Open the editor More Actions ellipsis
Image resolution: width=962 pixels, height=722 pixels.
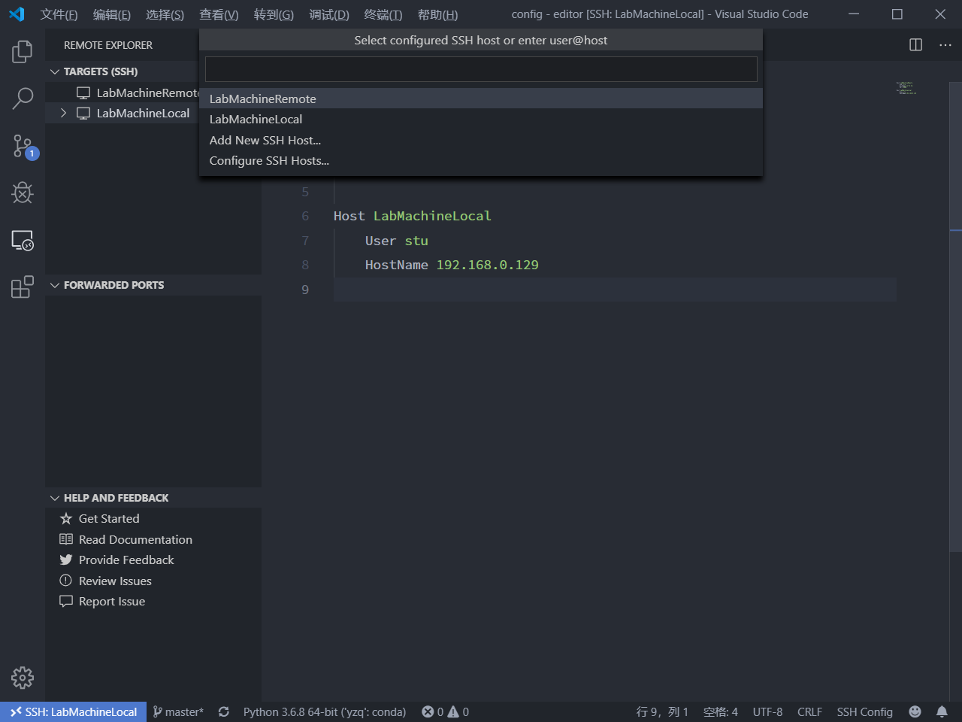point(945,45)
